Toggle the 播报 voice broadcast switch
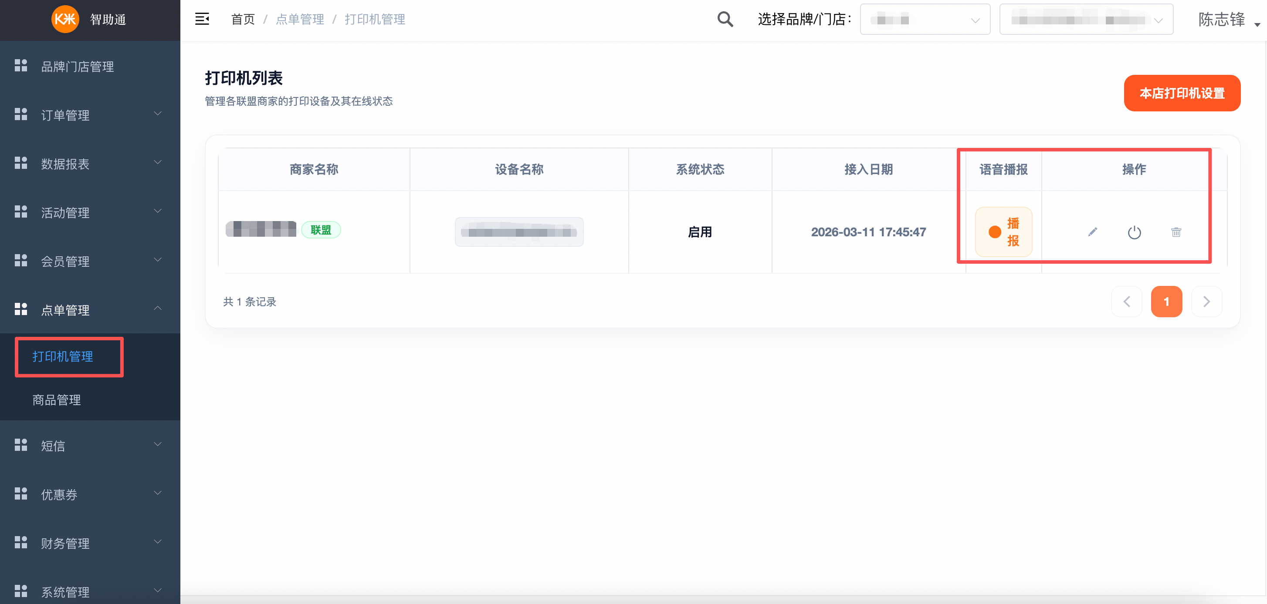1267x604 pixels. pos(1003,232)
